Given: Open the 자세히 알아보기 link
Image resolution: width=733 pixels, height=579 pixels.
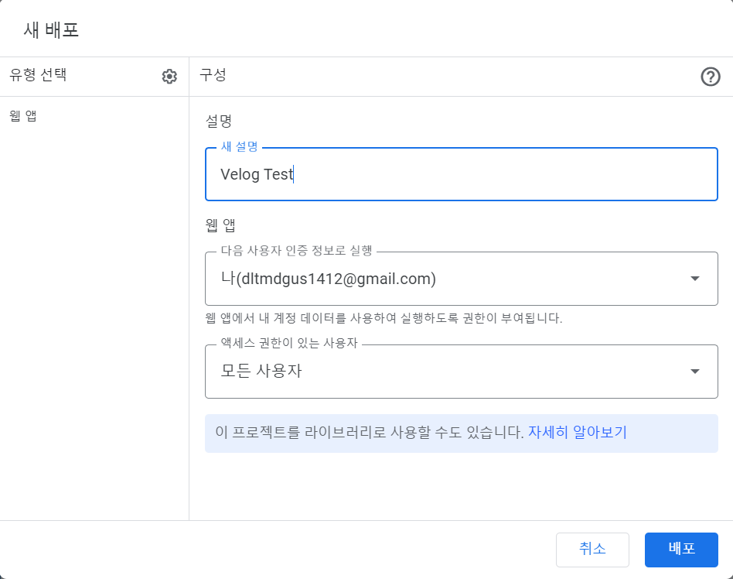Looking at the screenshot, I should click(x=578, y=432).
